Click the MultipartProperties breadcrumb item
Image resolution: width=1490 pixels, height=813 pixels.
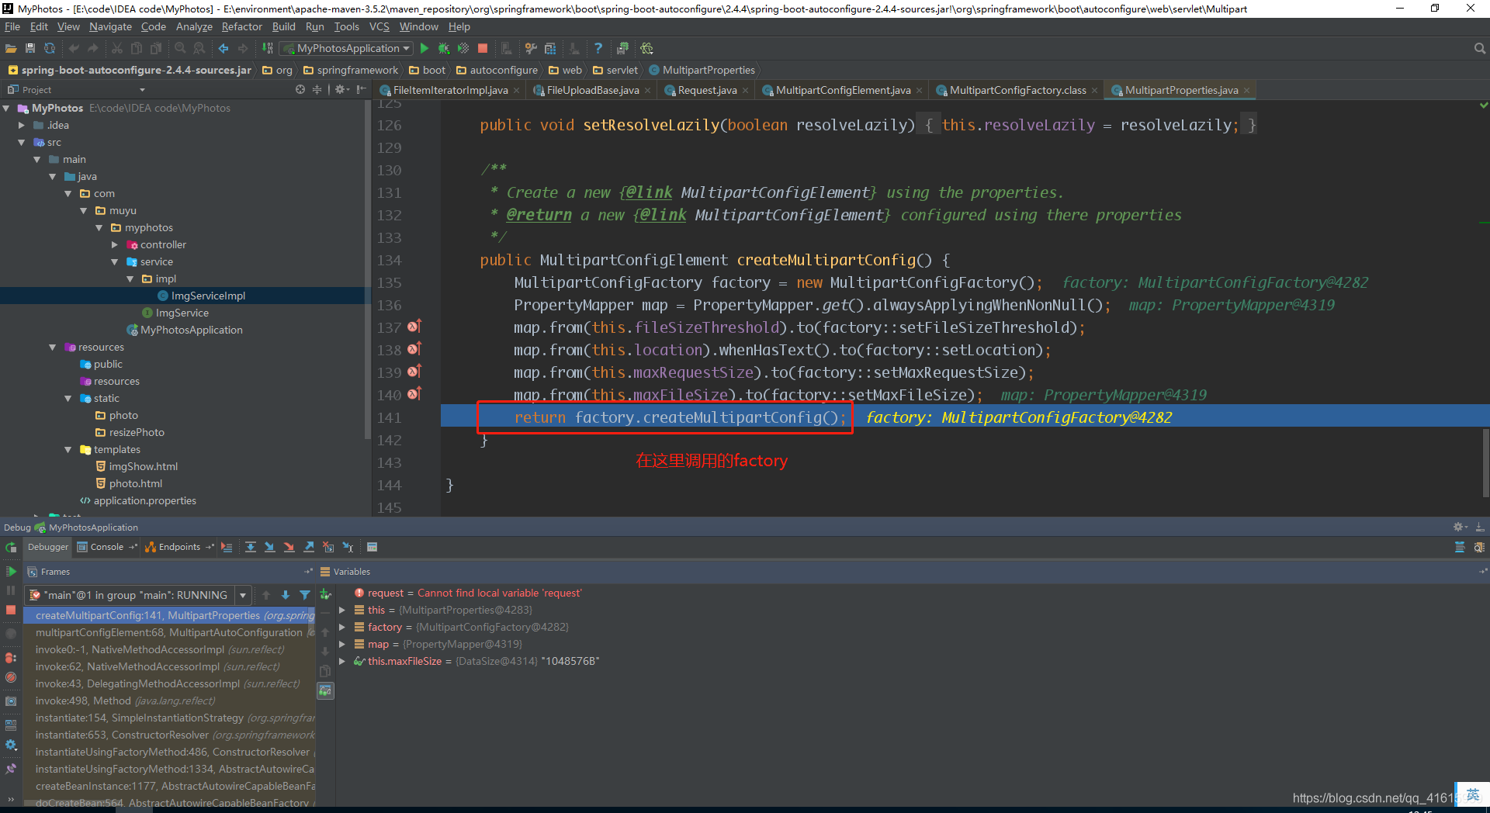[x=709, y=70]
